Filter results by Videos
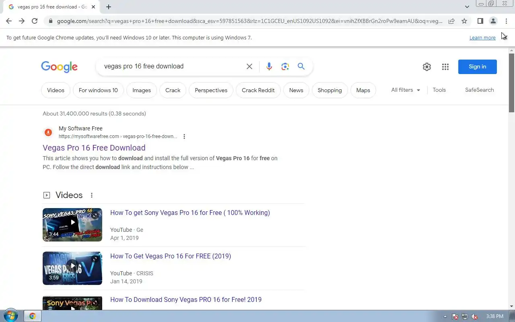Screen dimensions: 515x322 (x=56, y=90)
